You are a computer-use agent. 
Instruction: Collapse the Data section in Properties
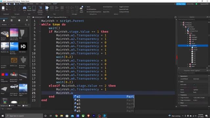pyautogui.click(x=179, y=82)
